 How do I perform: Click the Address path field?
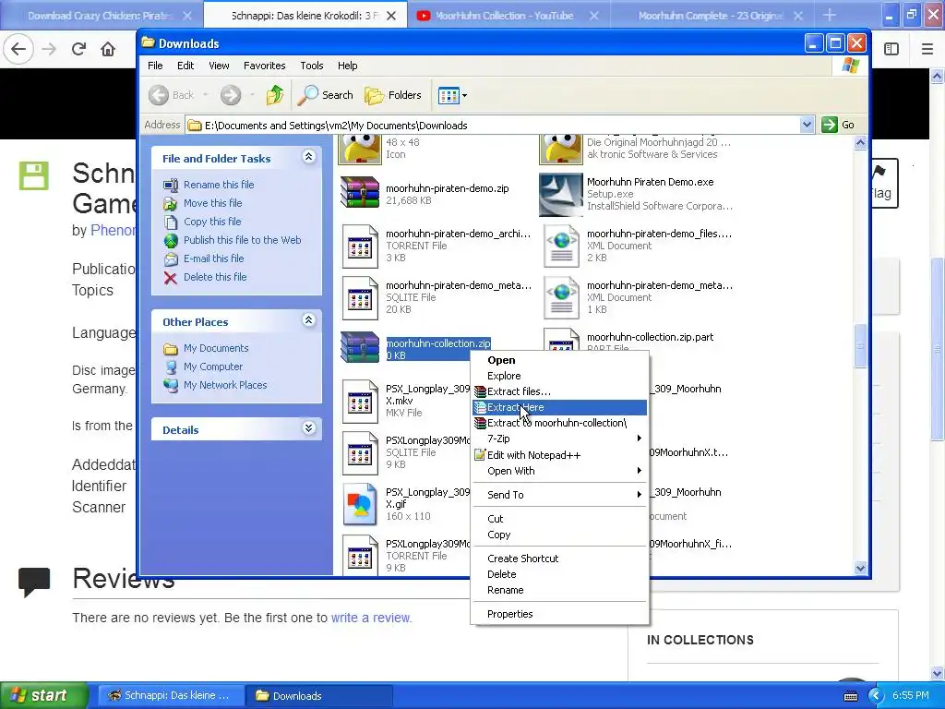[x=493, y=126]
